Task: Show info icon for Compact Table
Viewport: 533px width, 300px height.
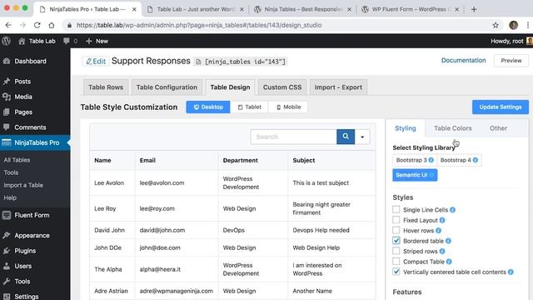Action: point(449,262)
